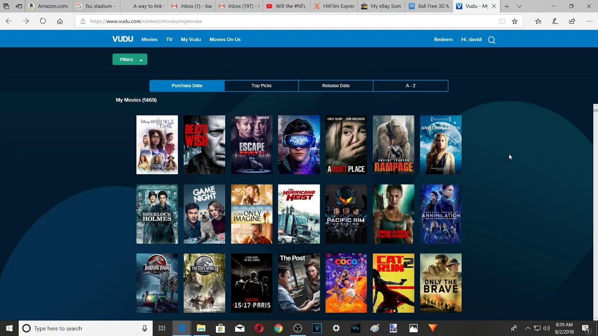Open the Edge favorites hub icon
Screen dimensions: 598x336
538,21
